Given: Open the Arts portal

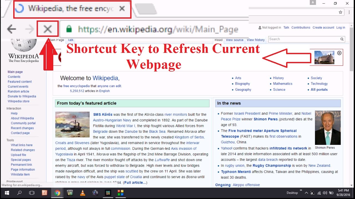Looking at the screenshot, I should (238, 78).
